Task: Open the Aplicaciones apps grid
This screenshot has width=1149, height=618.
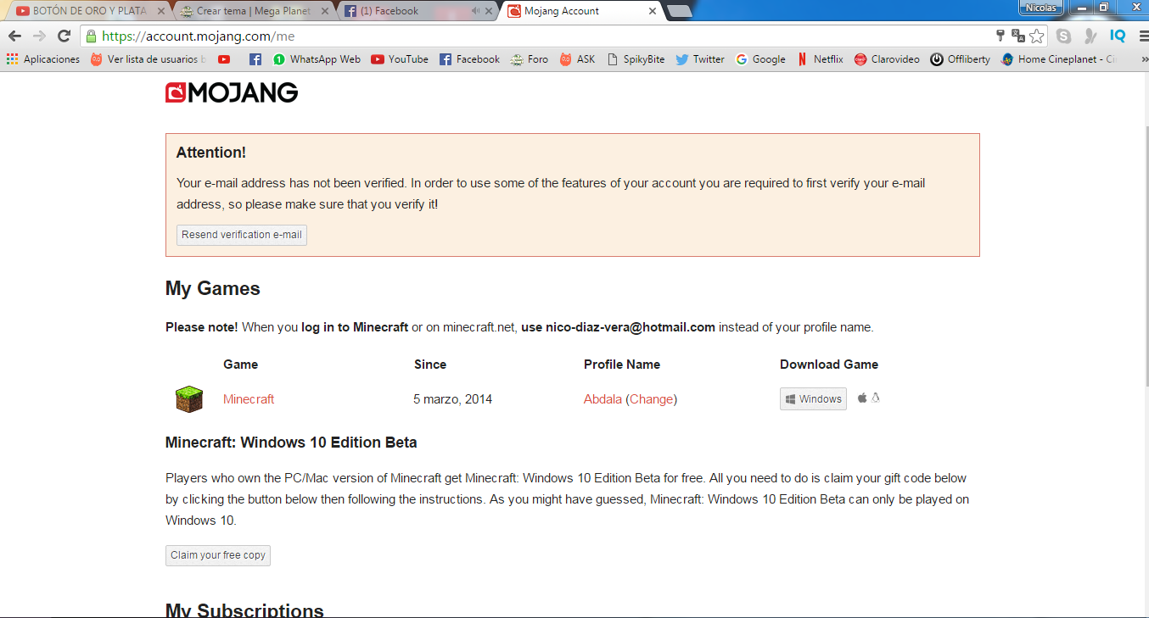Action: pyautogui.click(x=43, y=59)
